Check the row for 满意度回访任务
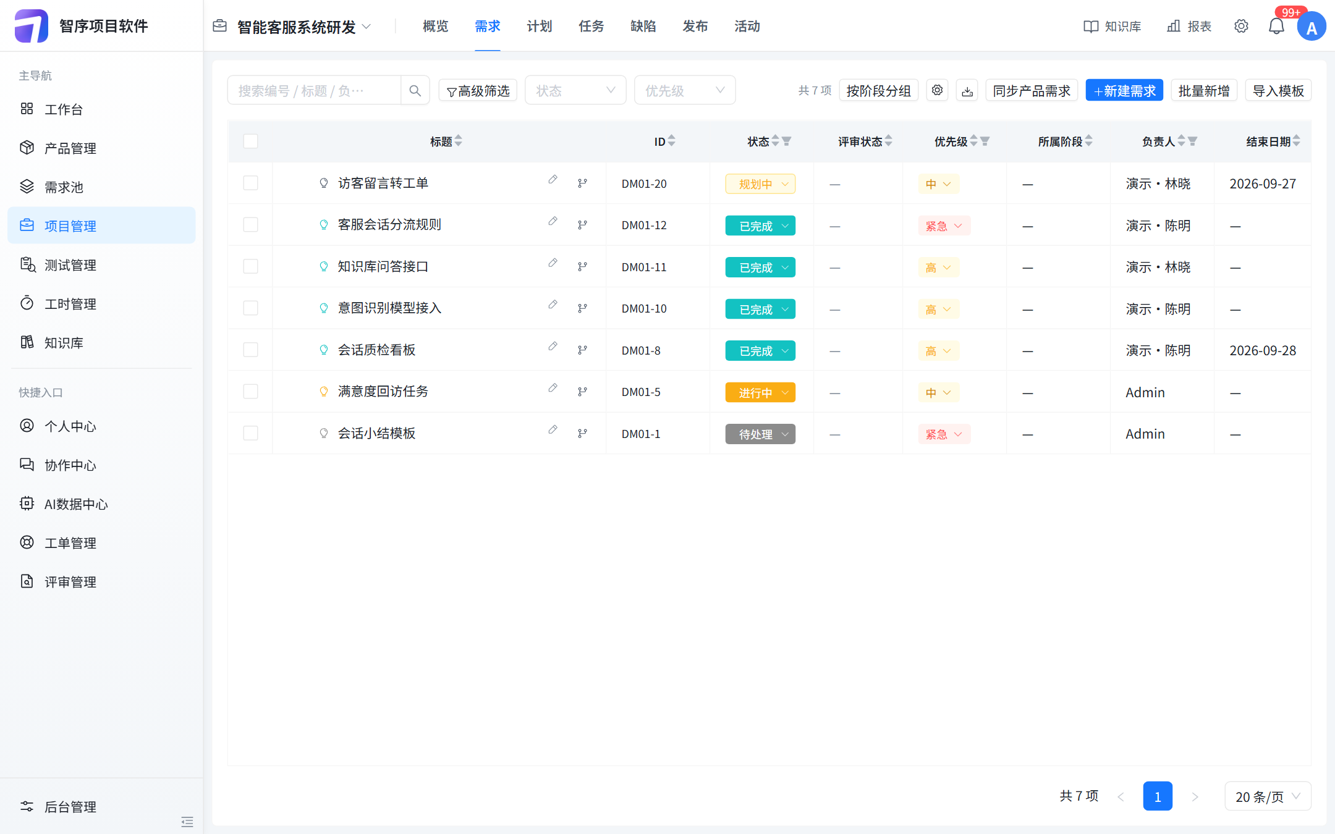The height and width of the screenshot is (834, 1335). click(250, 392)
